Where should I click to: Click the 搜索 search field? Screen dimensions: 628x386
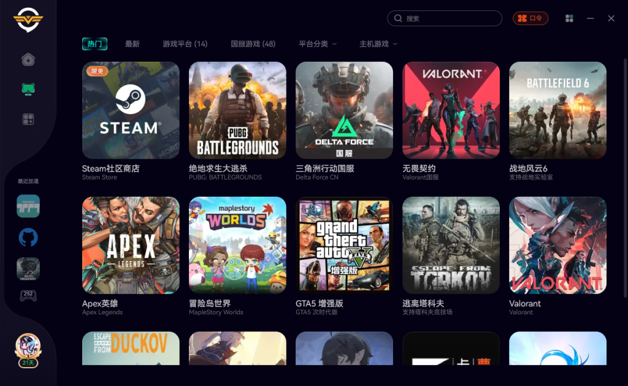pos(445,18)
